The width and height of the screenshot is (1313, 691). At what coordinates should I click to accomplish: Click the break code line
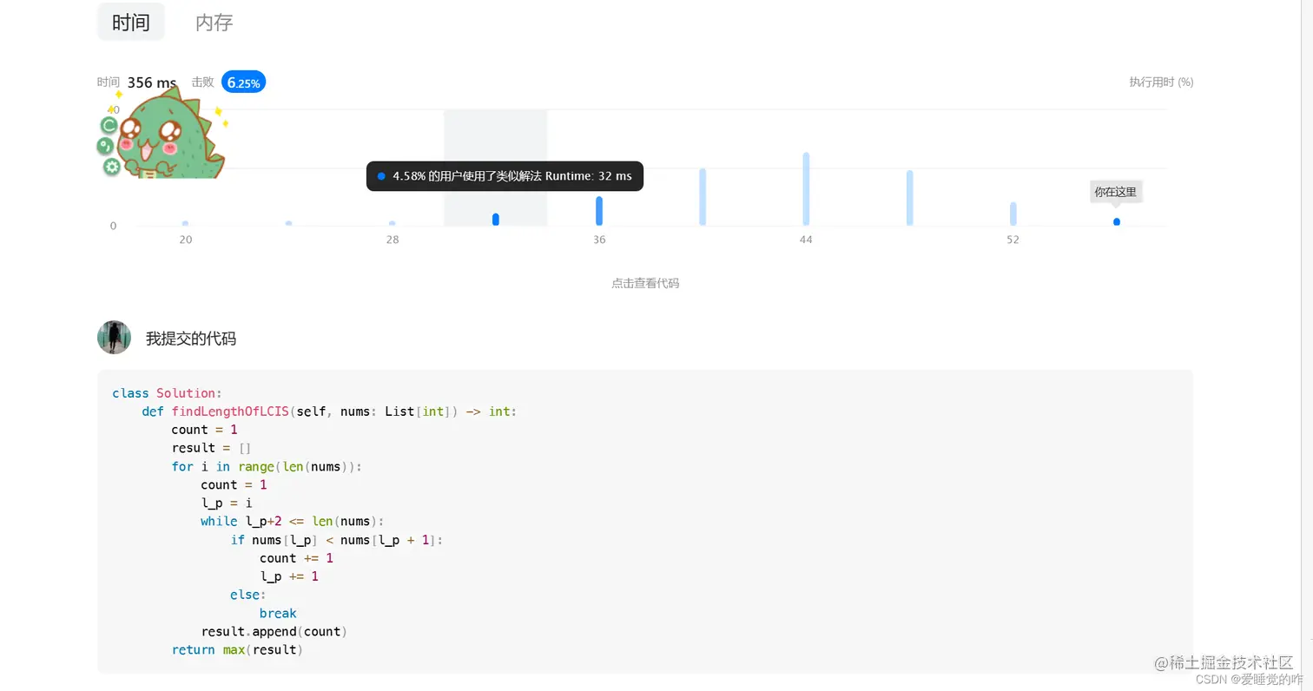pos(278,613)
